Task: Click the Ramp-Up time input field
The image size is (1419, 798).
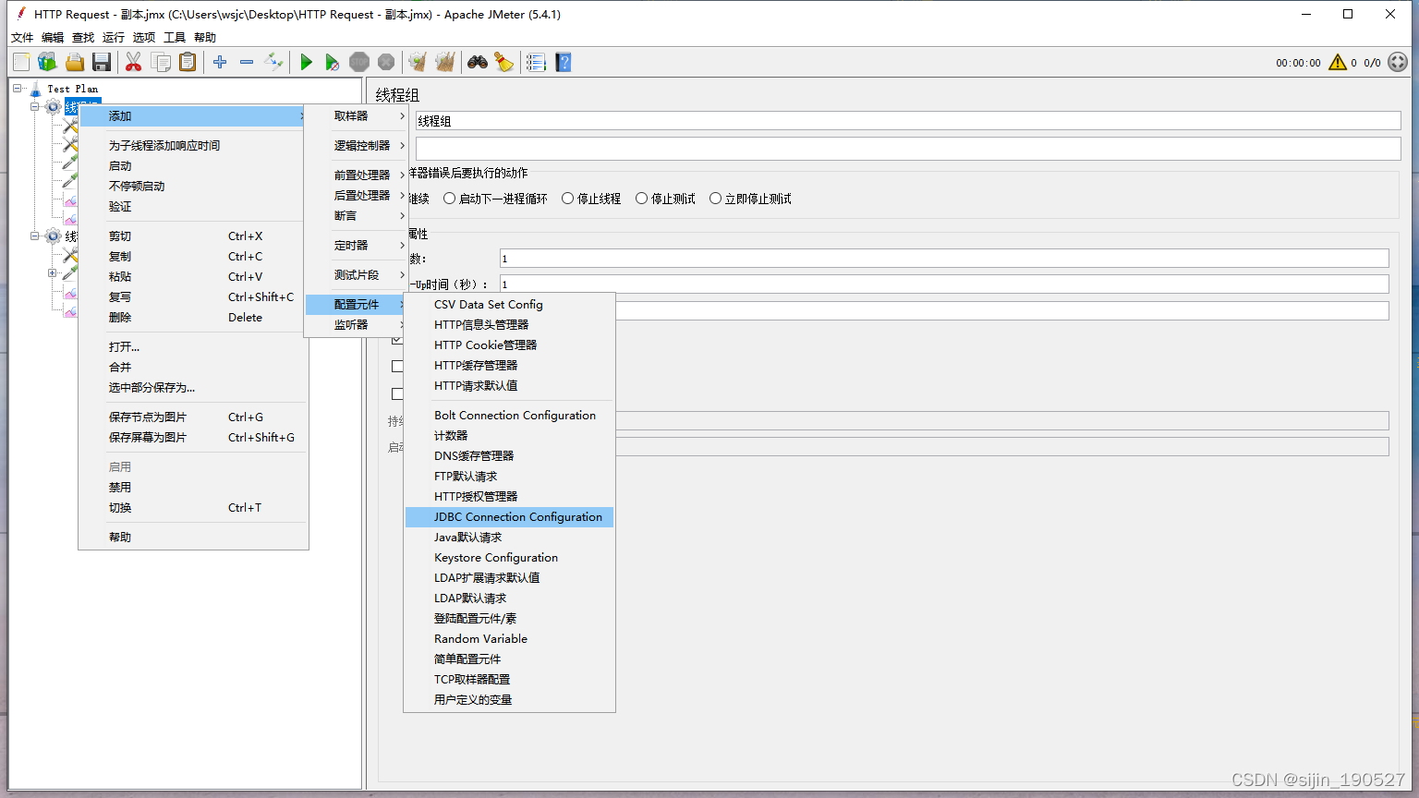Action: point(944,284)
